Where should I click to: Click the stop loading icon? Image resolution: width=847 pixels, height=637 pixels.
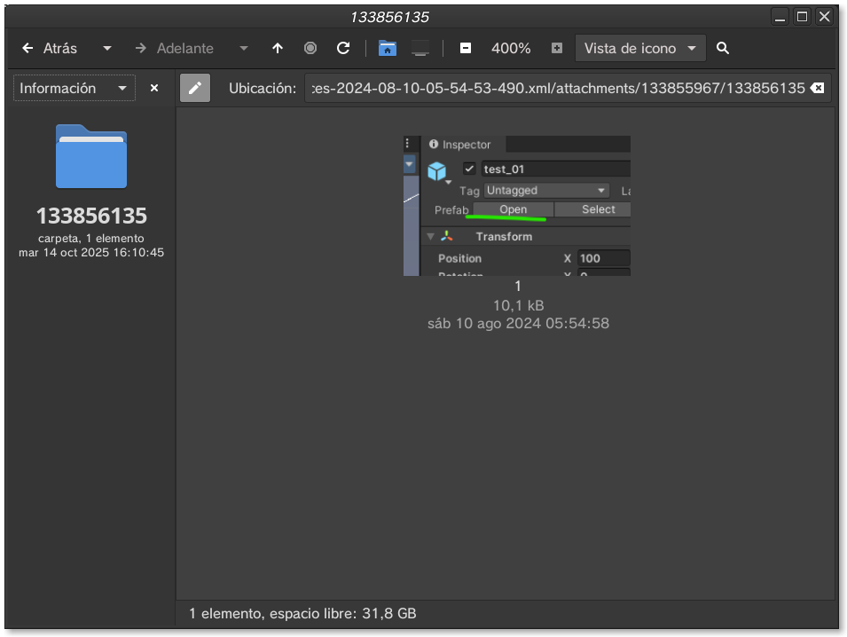click(x=310, y=49)
